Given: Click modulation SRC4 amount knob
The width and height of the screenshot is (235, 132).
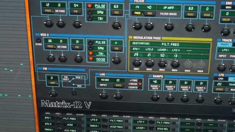Looking at the screenshot, I should click(175, 64).
